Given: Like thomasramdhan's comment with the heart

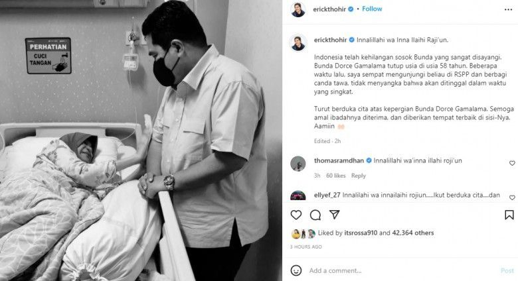Looking at the screenshot, I should pyautogui.click(x=512, y=163).
